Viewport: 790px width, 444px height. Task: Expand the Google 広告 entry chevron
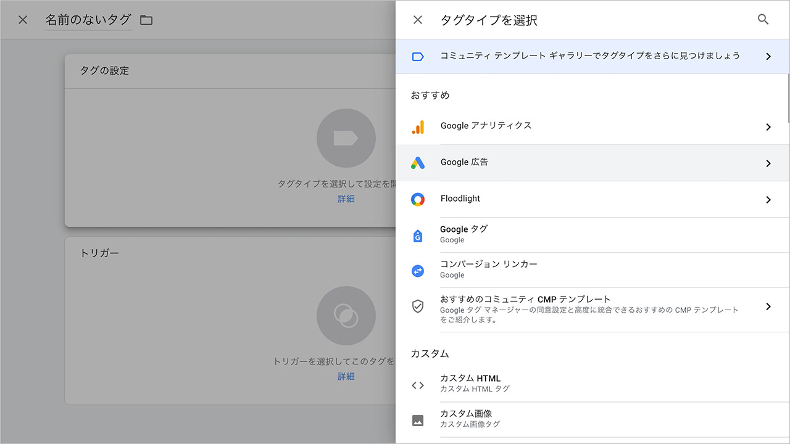(768, 163)
